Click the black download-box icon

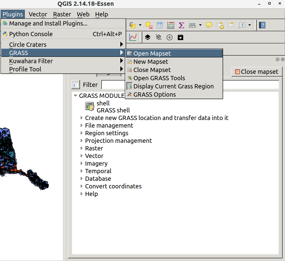180,37
